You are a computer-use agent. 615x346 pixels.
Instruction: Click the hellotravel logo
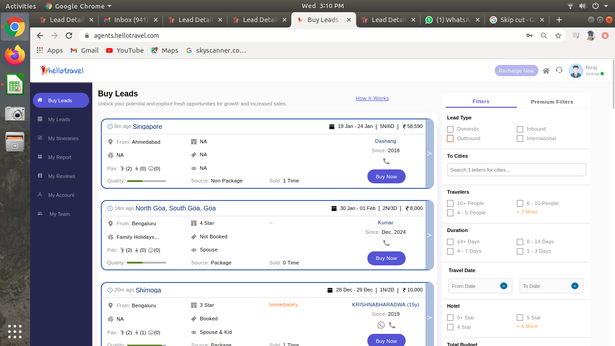pos(62,70)
